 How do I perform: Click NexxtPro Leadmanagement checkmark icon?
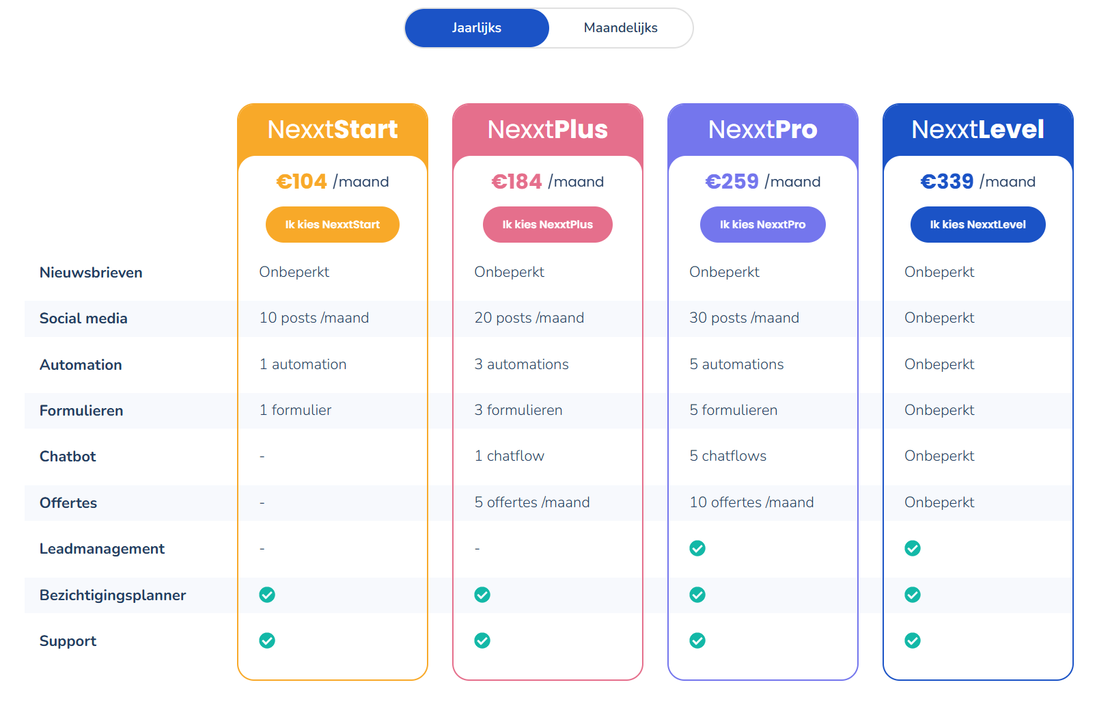(x=697, y=548)
